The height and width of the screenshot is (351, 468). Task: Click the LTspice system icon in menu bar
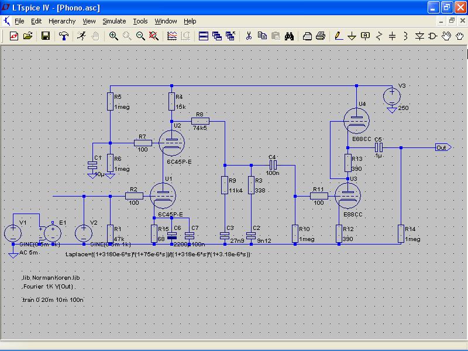point(6,21)
